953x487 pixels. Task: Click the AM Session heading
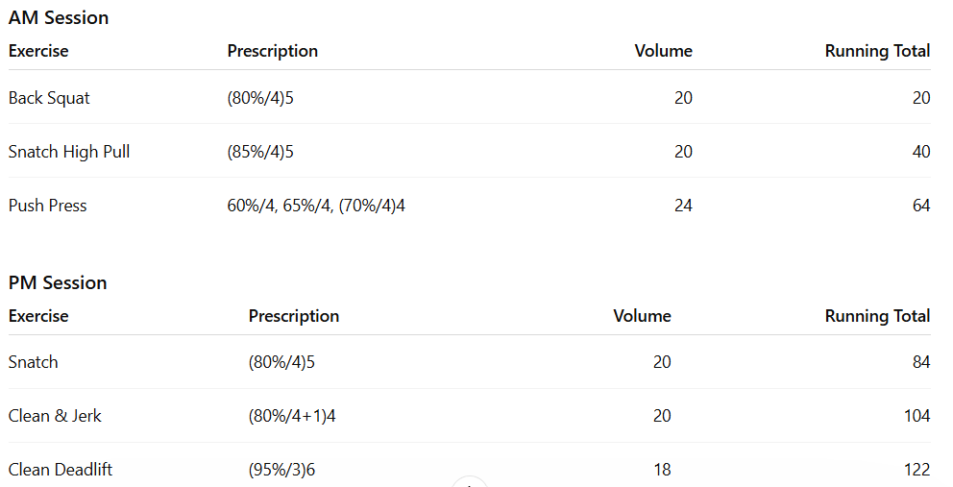tap(59, 17)
